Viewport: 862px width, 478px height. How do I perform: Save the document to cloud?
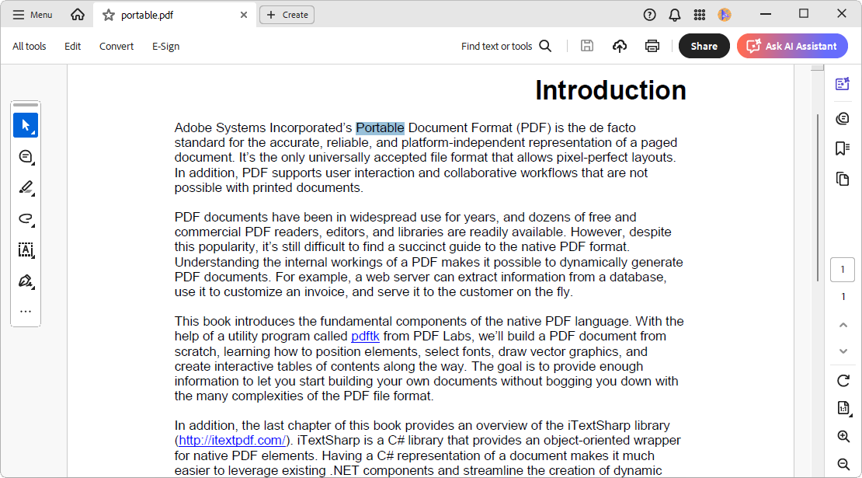[619, 46]
